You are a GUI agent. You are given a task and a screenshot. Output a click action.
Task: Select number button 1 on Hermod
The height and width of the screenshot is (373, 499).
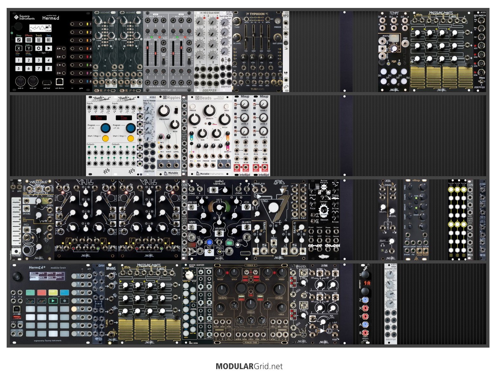pyautogui.click(x=19, y=60)
